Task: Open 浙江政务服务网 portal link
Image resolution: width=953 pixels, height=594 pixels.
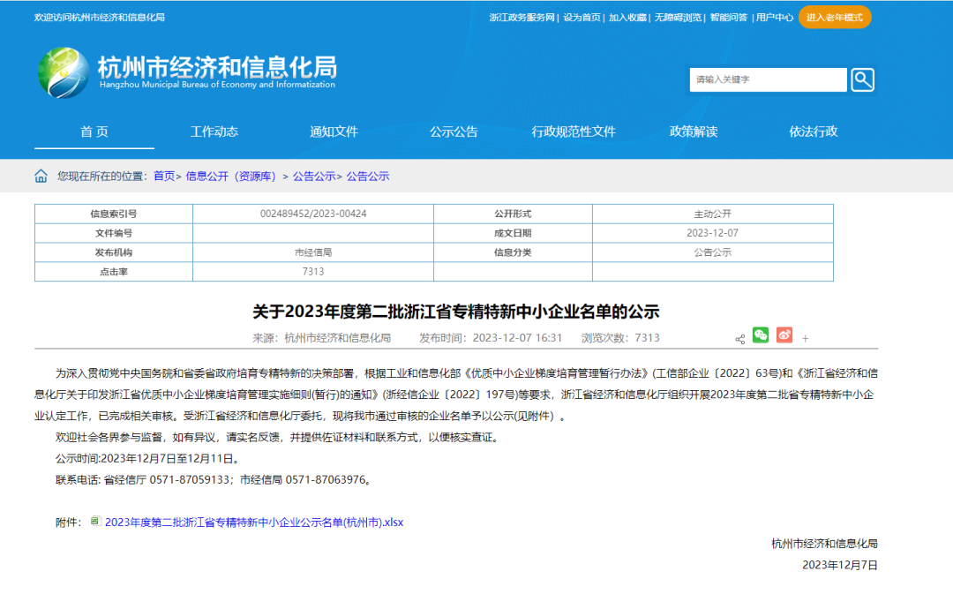Action: click(524, 15)
